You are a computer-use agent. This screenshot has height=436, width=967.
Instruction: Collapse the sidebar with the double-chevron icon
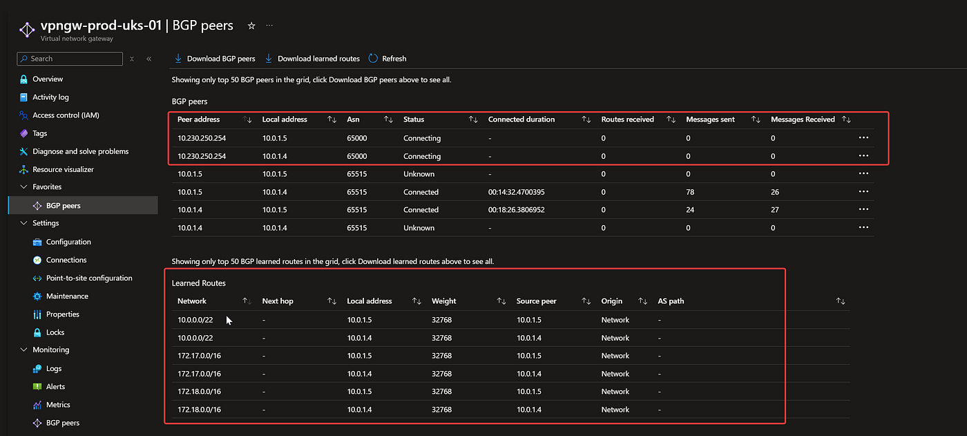[149, 59]
